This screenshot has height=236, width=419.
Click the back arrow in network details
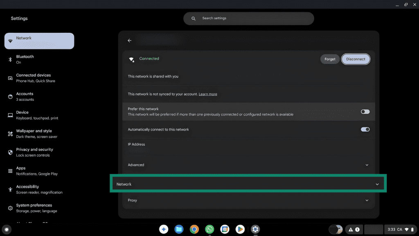tap(129, 41)
